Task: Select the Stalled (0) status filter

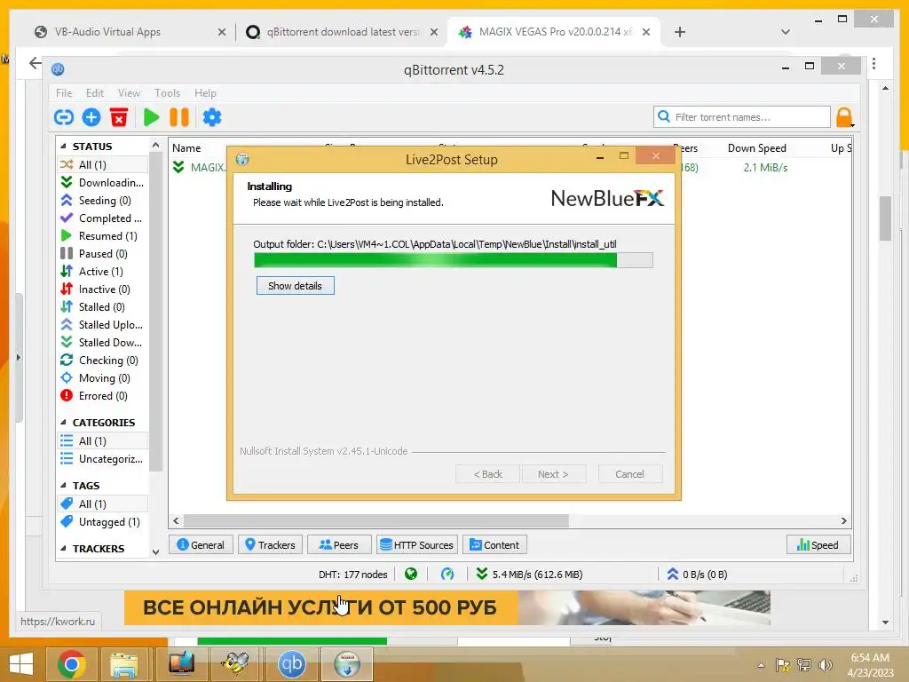Action: coord(103,307)
